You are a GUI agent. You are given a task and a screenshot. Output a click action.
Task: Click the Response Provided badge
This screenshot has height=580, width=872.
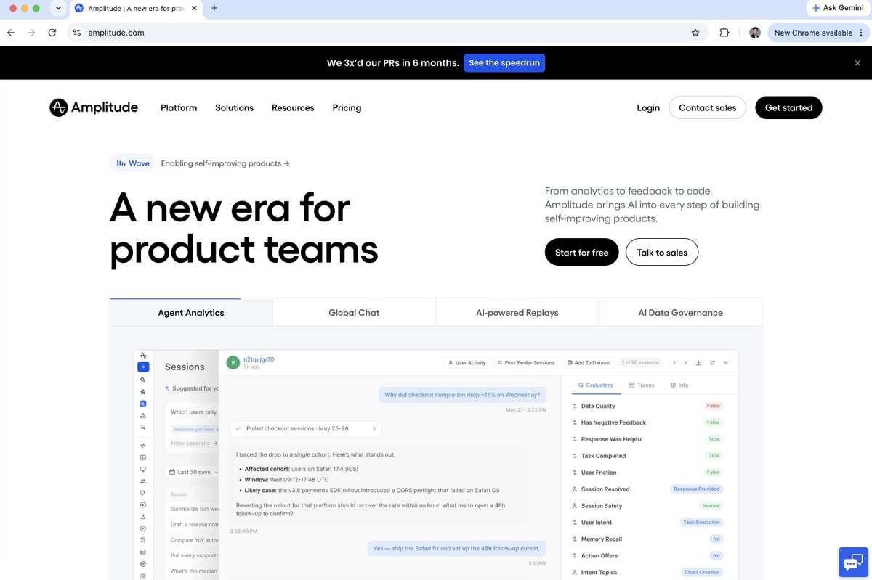pyautogui.click(x=697, y=489)
